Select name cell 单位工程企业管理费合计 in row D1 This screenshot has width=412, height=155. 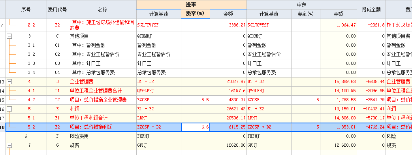(103, 91)
